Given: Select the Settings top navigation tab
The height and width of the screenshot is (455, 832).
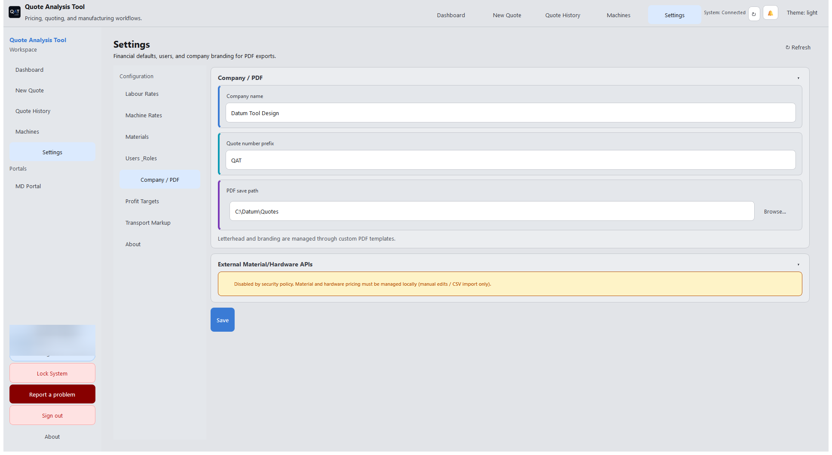Looking at the screenshot, I should pyautogui.click(x=674, y=15).
